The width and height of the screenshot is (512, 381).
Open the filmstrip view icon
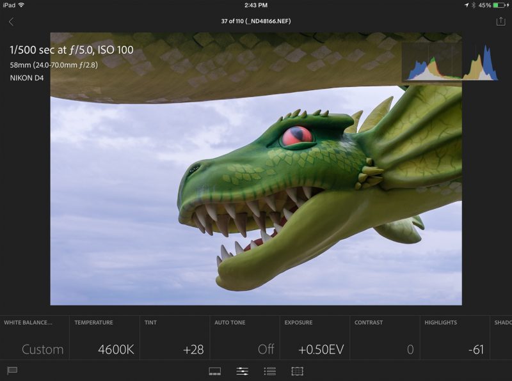tap(215, 371)
